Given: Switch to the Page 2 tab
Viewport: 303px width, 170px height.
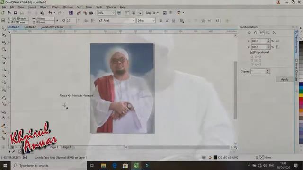Looking at the screenshot, I should 67,147.
